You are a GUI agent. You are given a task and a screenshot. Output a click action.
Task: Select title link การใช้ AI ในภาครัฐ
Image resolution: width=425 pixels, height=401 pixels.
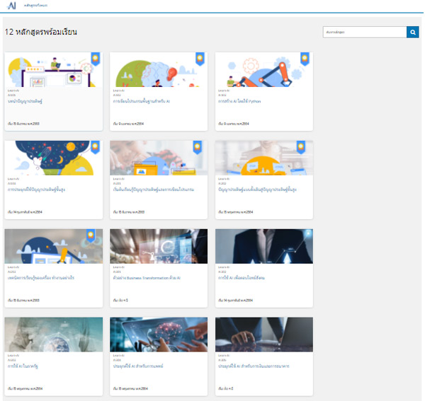pyautogui.click(x=23, y=366)
